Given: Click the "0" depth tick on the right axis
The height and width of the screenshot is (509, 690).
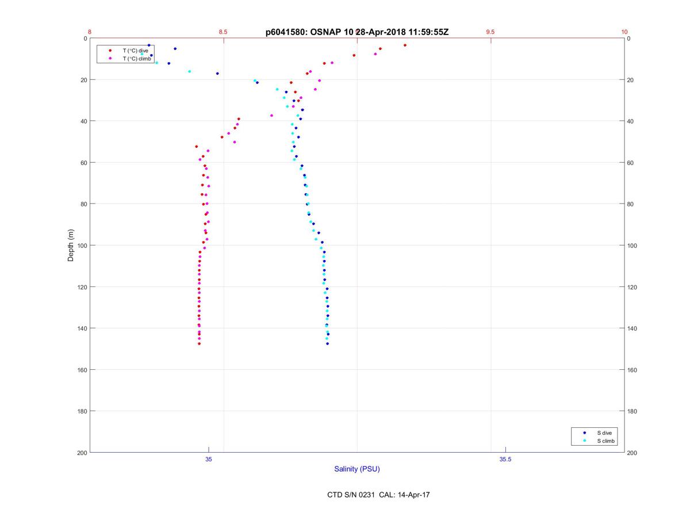Looking at the screenshot, I should 629,39.
